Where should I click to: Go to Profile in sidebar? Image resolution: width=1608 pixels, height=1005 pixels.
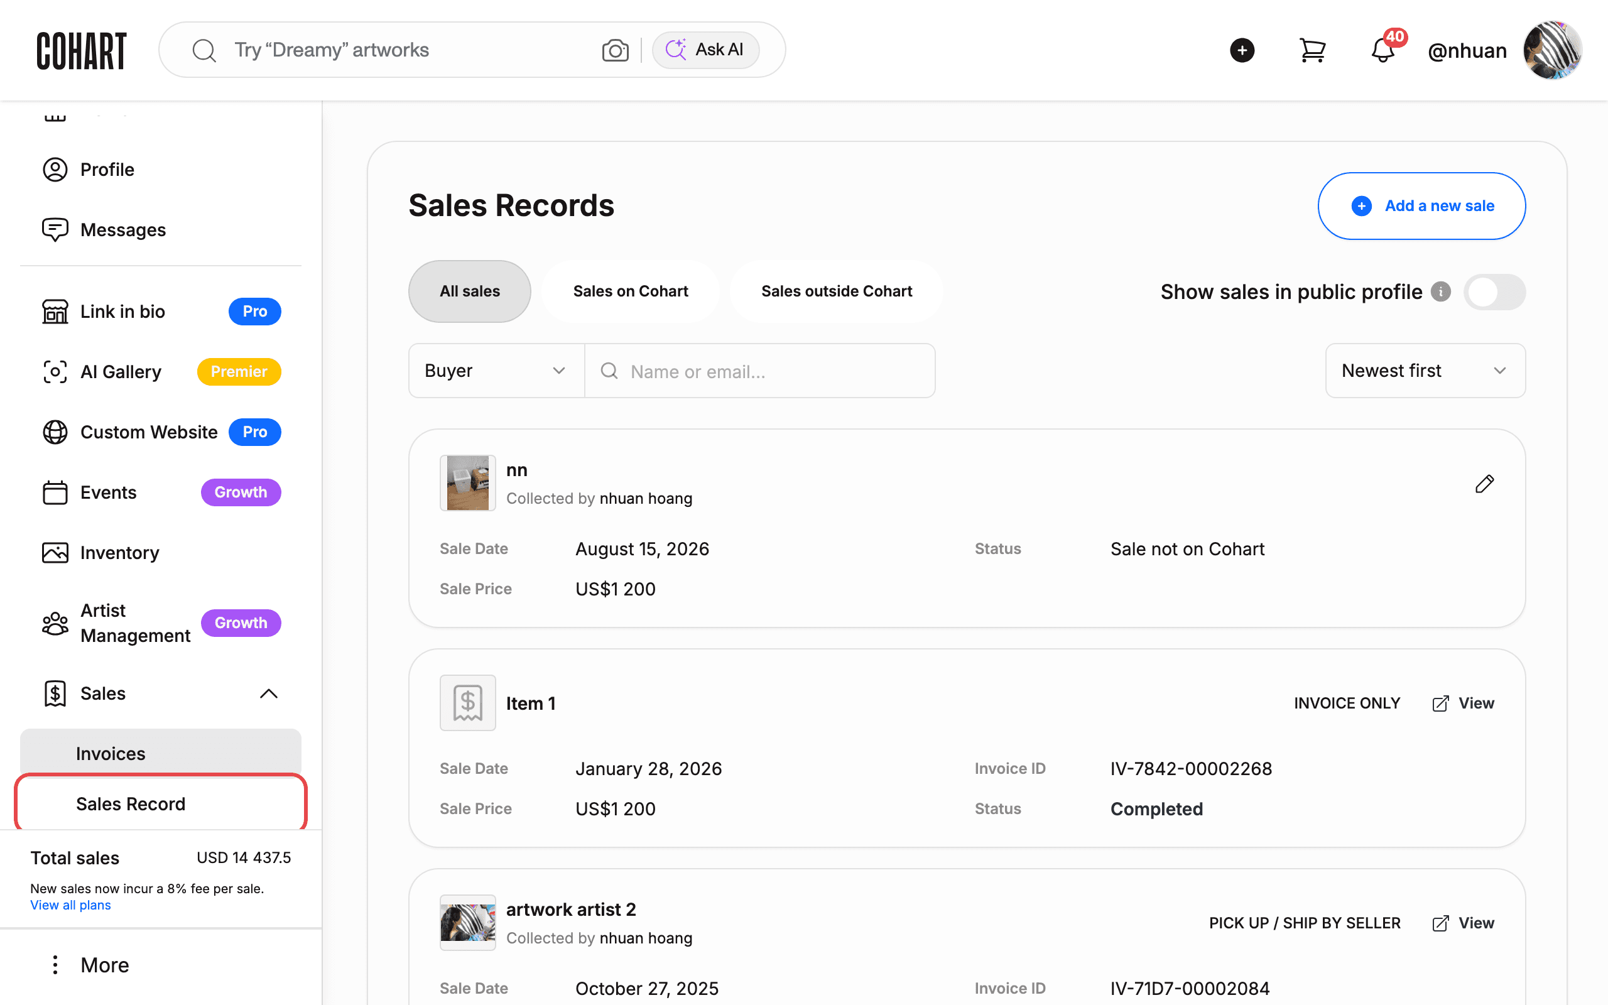[161, 170]
